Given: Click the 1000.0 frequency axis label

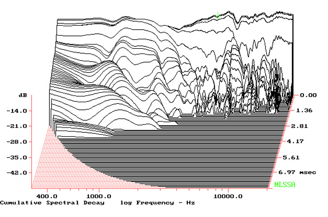Looking at the screenshot, I should [98, 196].
